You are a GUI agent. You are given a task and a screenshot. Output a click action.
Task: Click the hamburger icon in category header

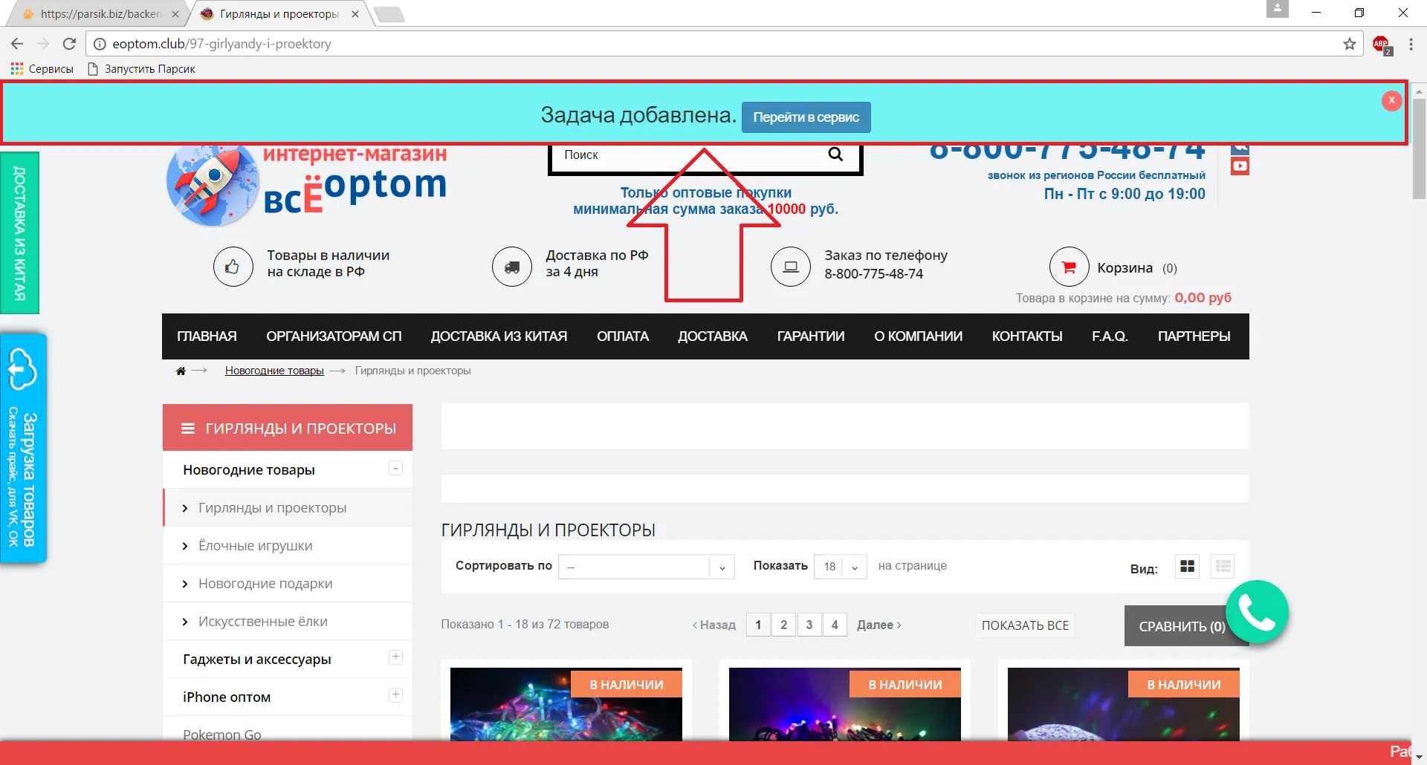click(x=188, y=429)
